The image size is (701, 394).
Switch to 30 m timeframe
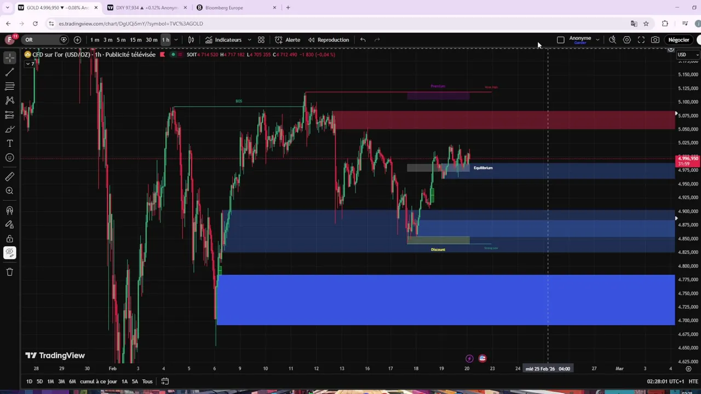(x=151, y=39)
